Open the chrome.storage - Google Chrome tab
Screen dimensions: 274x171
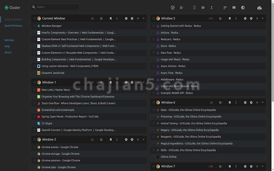tap(60, 154)
